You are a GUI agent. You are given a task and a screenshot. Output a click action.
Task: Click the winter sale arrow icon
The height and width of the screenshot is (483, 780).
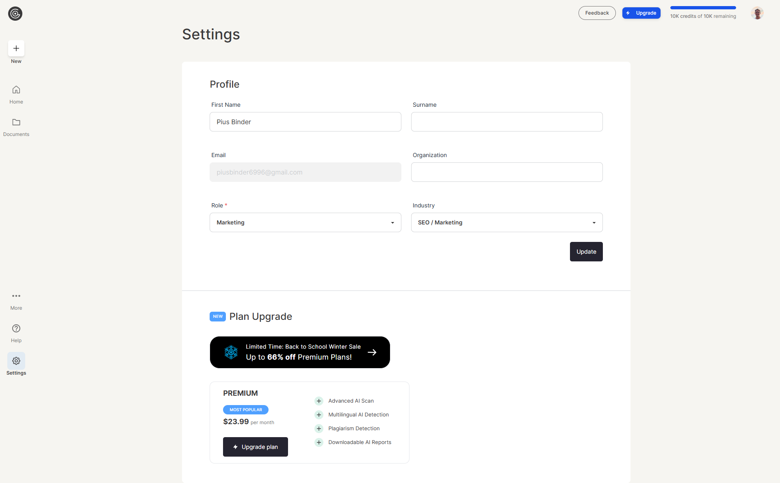372,352
